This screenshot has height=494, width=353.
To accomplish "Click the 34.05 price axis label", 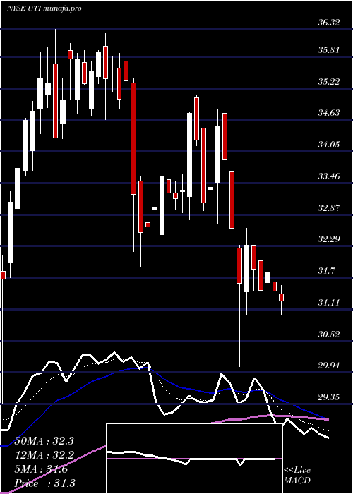I will tap(329, 144).
